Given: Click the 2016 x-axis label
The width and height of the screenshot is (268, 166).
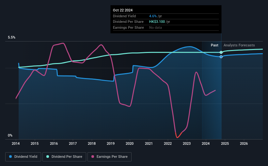Looking at the screenshot, I should coord(54,143).
